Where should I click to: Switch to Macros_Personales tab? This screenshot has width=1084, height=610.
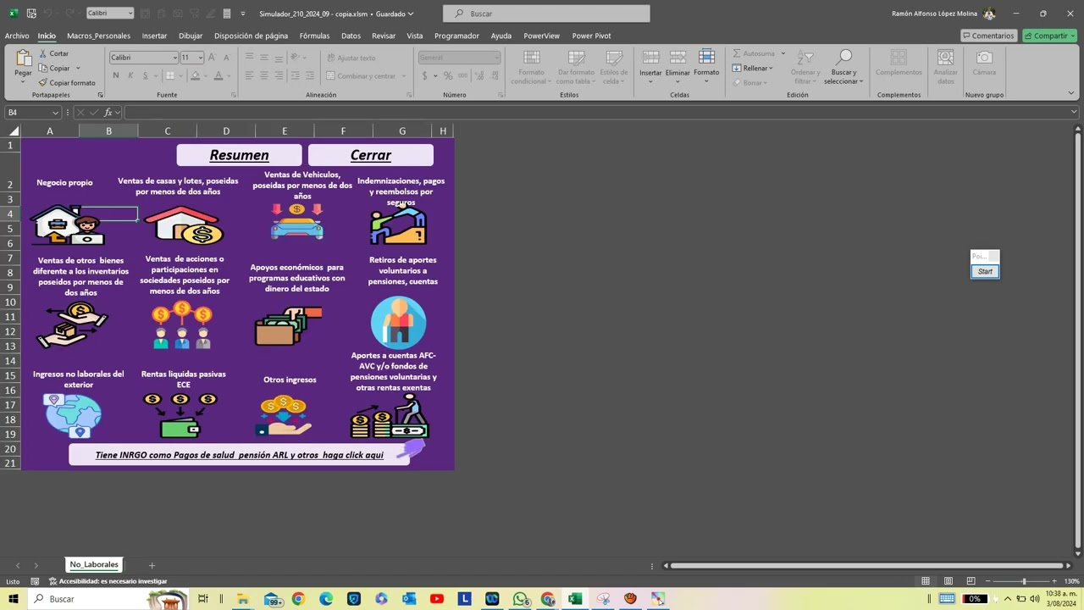click(x=98, y=36)
